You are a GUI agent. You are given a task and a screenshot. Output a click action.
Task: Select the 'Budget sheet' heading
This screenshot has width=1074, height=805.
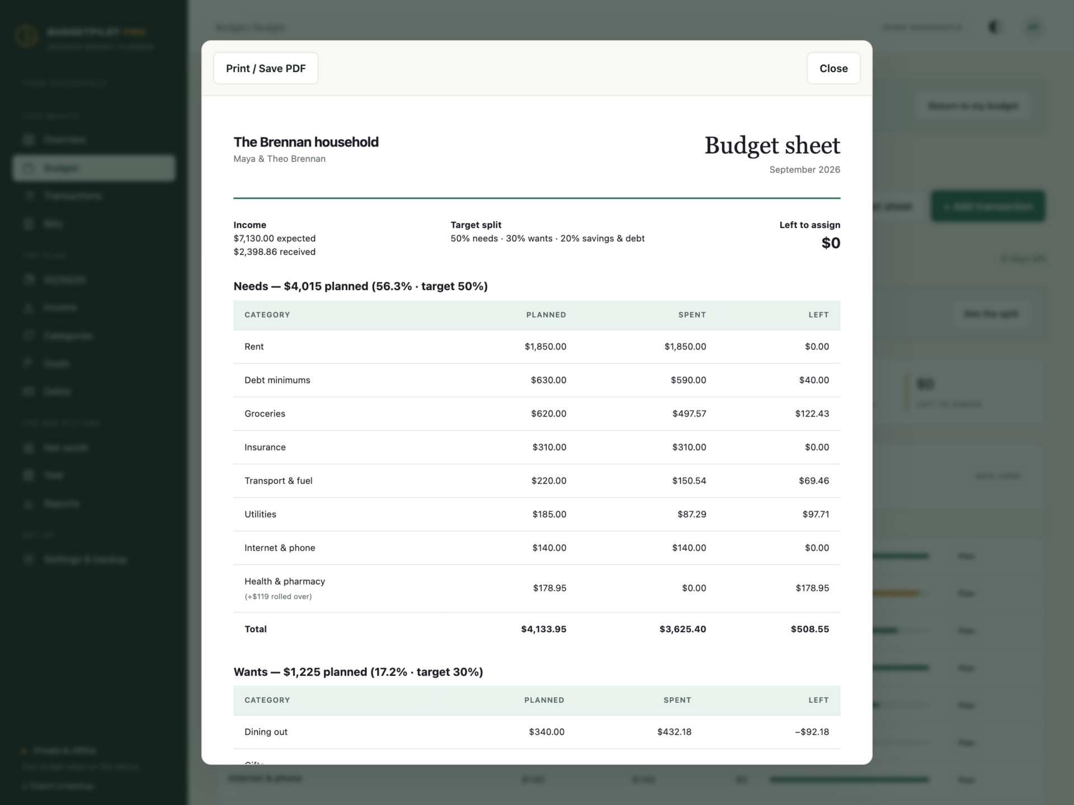point(772,145)
